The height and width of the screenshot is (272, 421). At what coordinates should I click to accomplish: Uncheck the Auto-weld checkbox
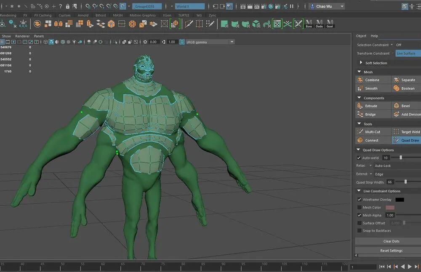pyautogui.click(x=359, y=158)
